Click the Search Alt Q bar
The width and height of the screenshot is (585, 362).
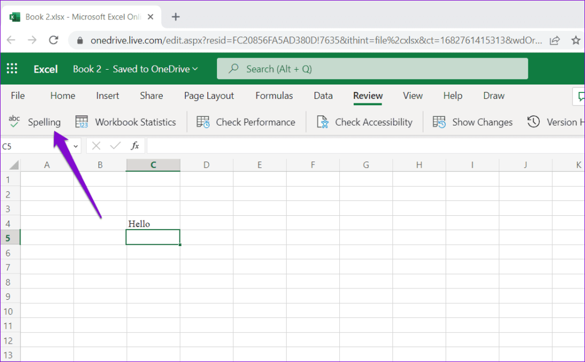[372, 69]
